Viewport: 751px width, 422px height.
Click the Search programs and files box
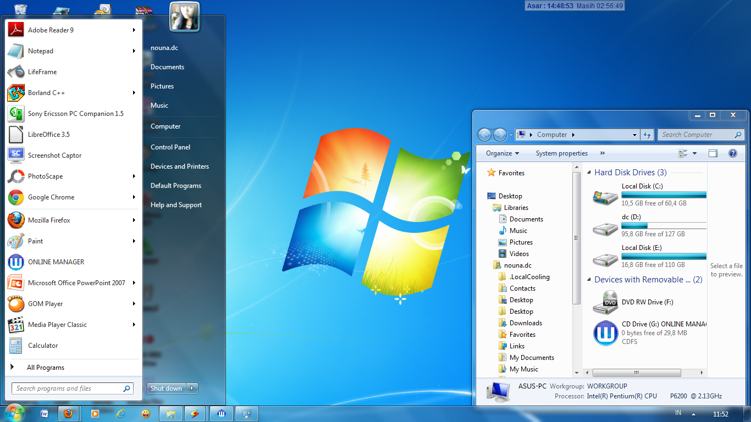click(x=73, y=388)
